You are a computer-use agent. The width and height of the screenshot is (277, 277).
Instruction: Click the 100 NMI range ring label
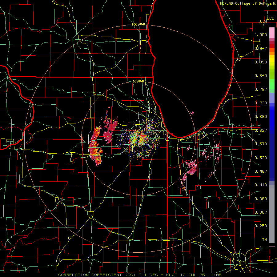tap(138, 24)
